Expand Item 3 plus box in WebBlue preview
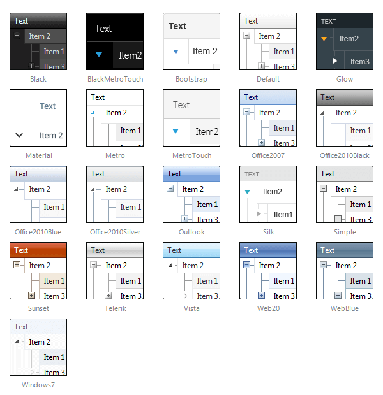 click(338, 295)
